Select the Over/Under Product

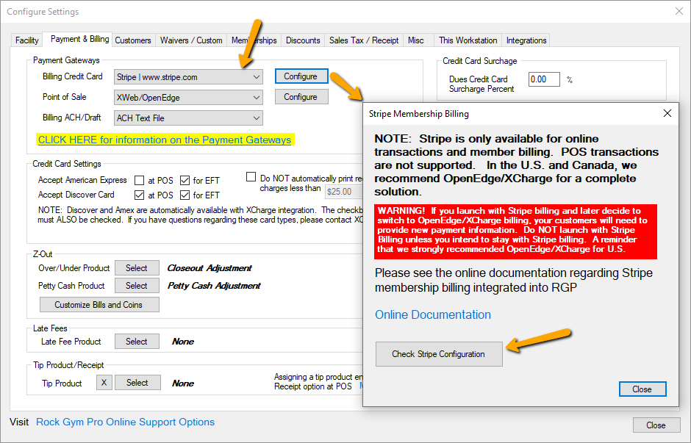[x=137, y=267]
